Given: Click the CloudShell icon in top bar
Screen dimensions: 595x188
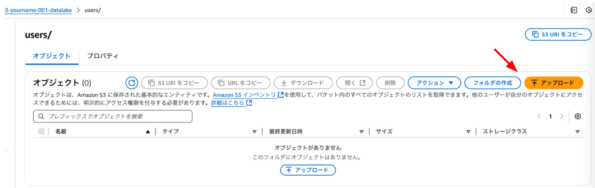Looking at the screenshot, I should tap(574, 10).
